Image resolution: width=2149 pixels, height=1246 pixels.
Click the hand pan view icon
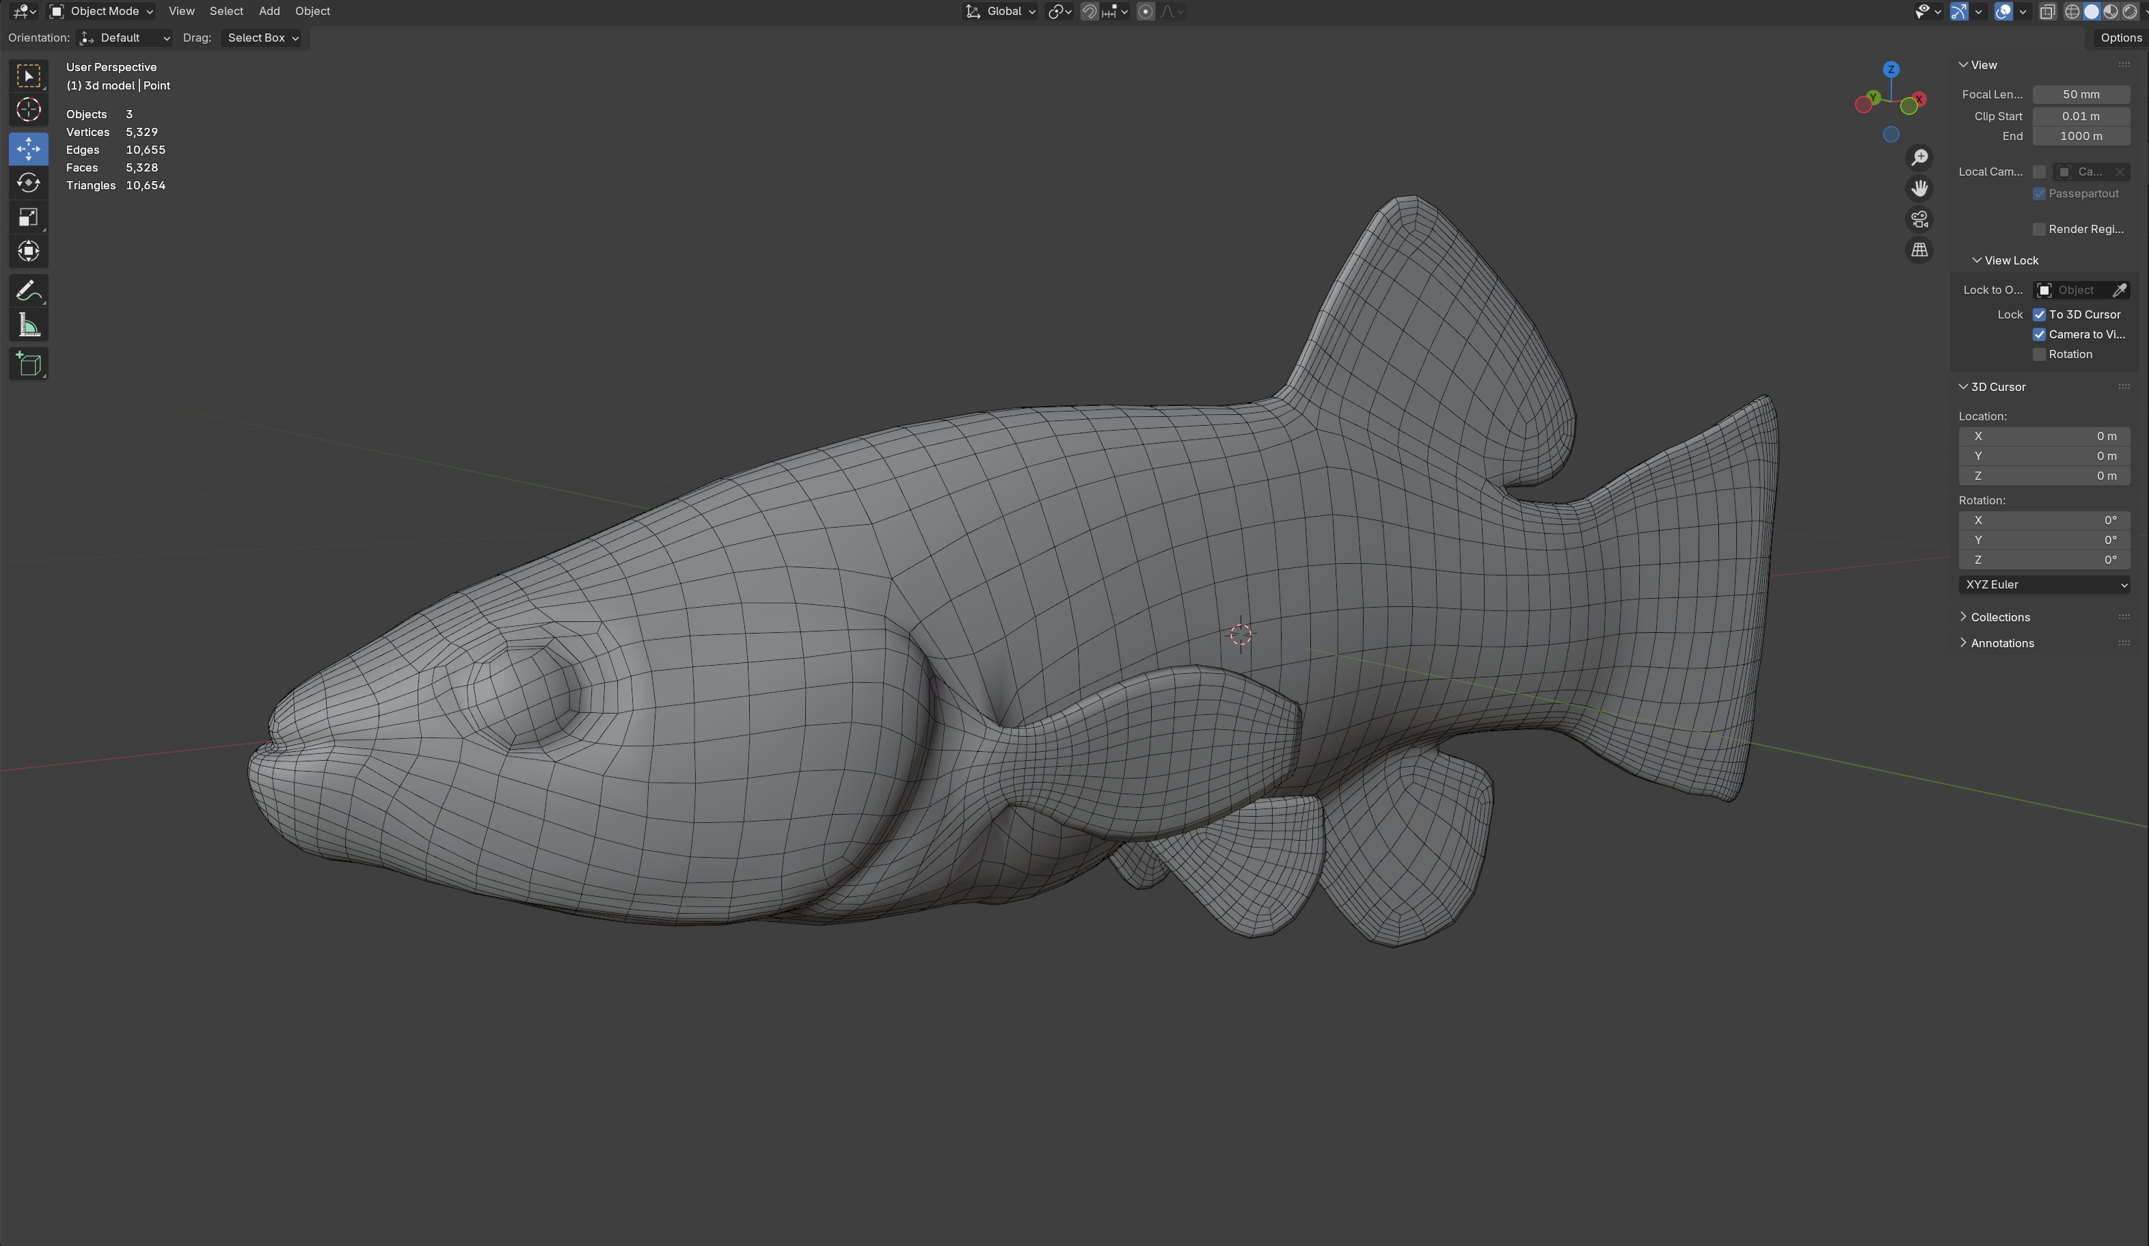[1919, 189]
